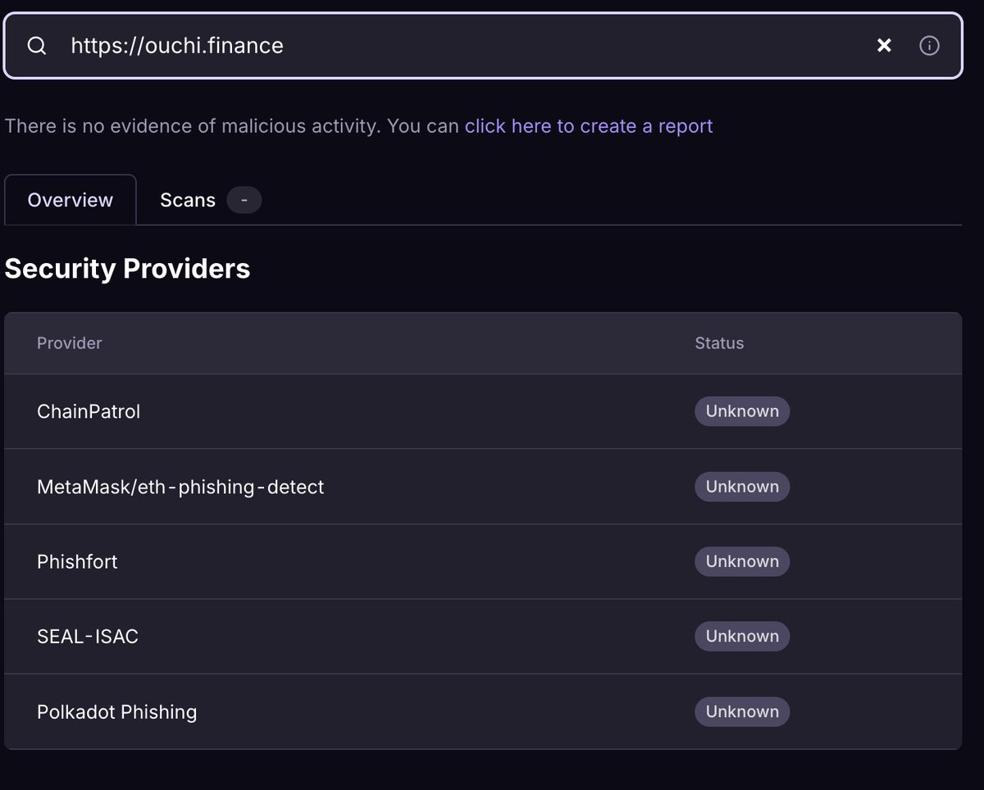Select the Phishfort provider name
This screenshot has width=984, height=790.
coord(77,561)
